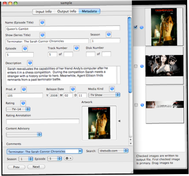The width and height of the screenshot is (189, 176).
Task: Click the magnifier icon beside the cast group image
Action: tap(142, 66)
